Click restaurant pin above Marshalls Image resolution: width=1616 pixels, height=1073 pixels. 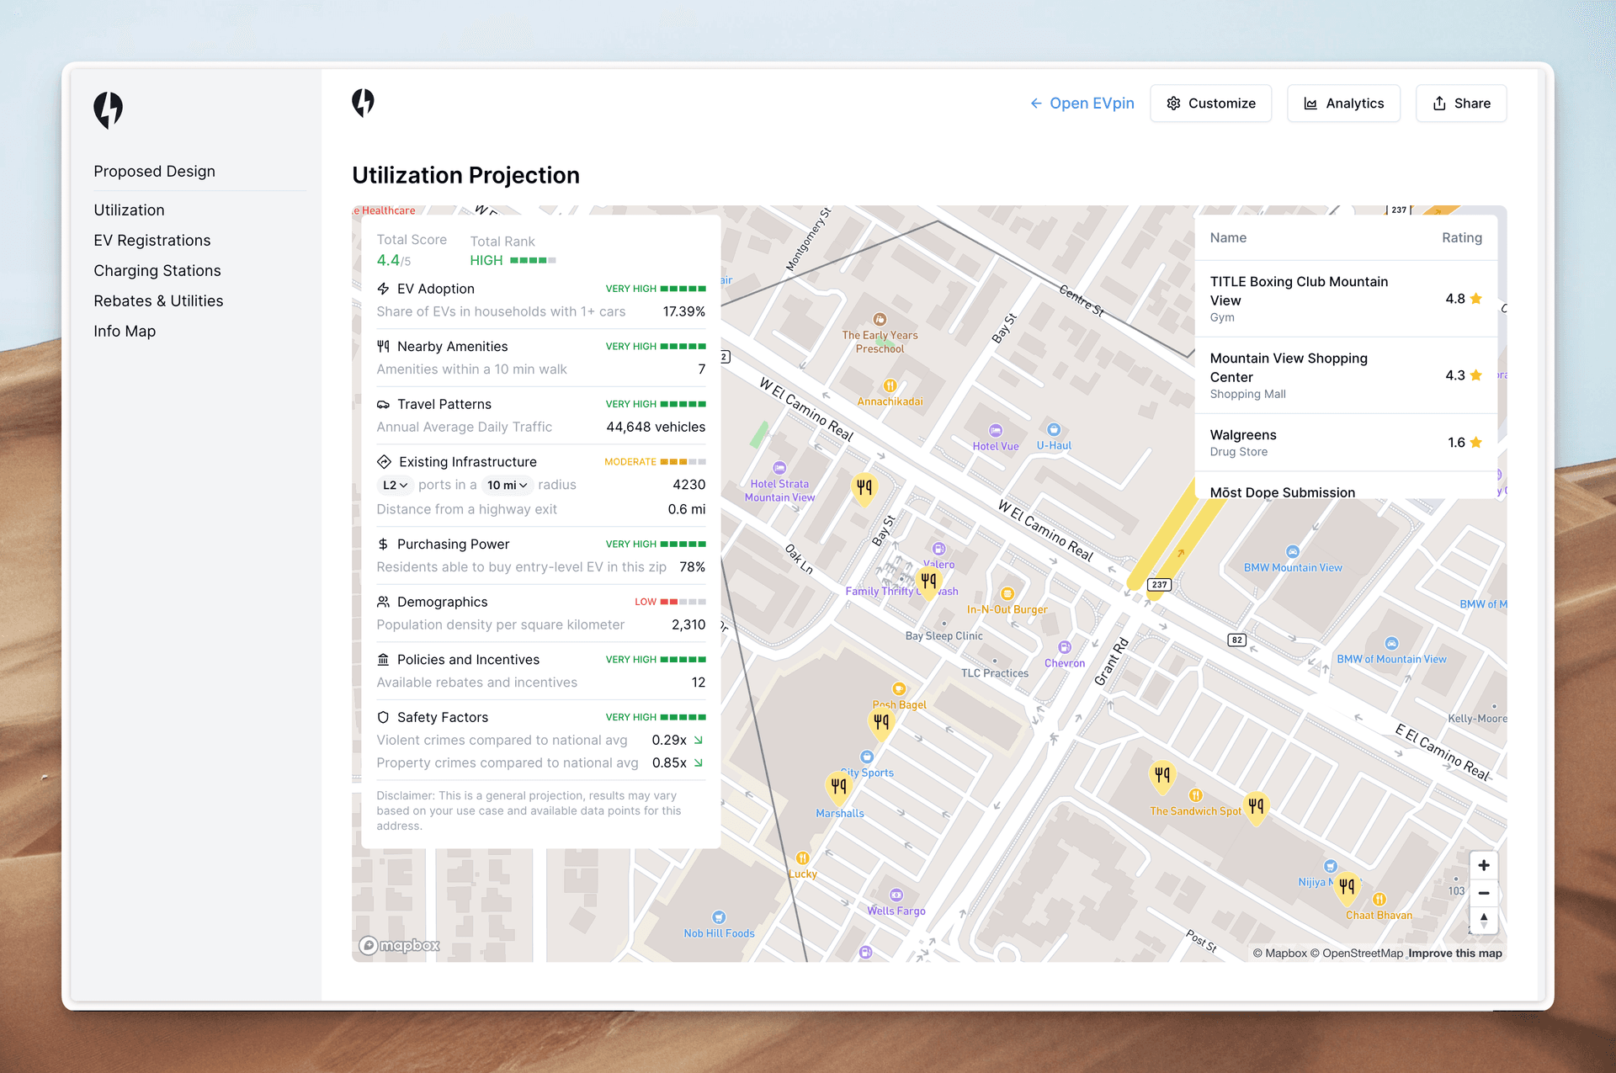(838, 788)
